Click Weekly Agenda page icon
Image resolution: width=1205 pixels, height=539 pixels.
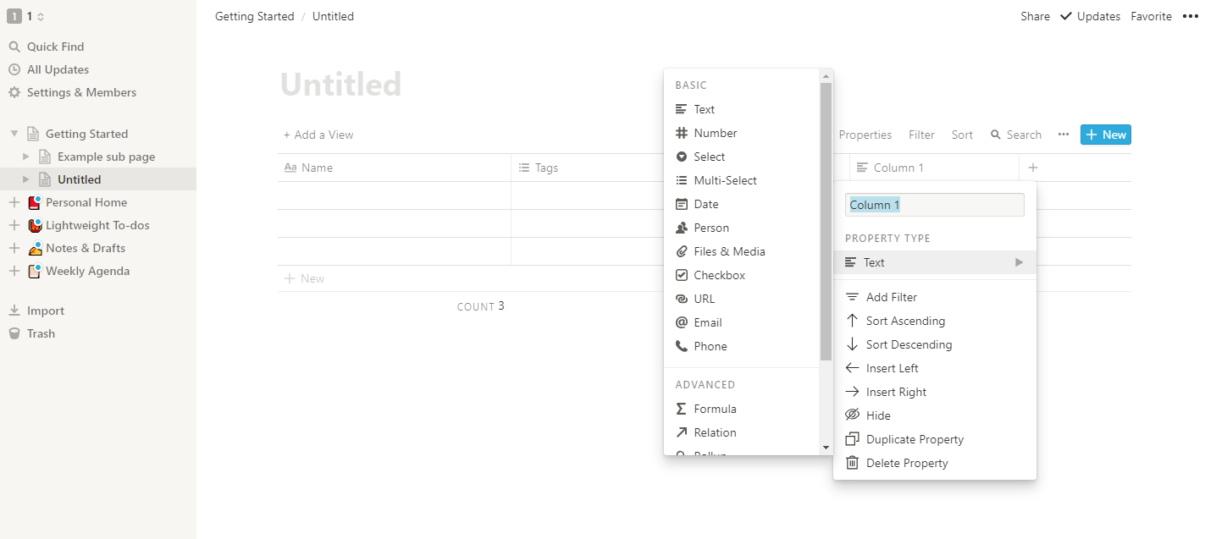click(x=35, y=271)
